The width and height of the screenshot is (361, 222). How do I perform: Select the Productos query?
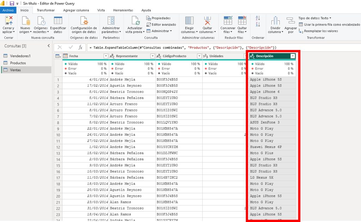coord(18,63)
